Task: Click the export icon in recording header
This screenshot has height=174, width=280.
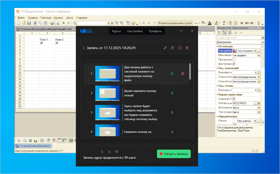Action: 180,48
